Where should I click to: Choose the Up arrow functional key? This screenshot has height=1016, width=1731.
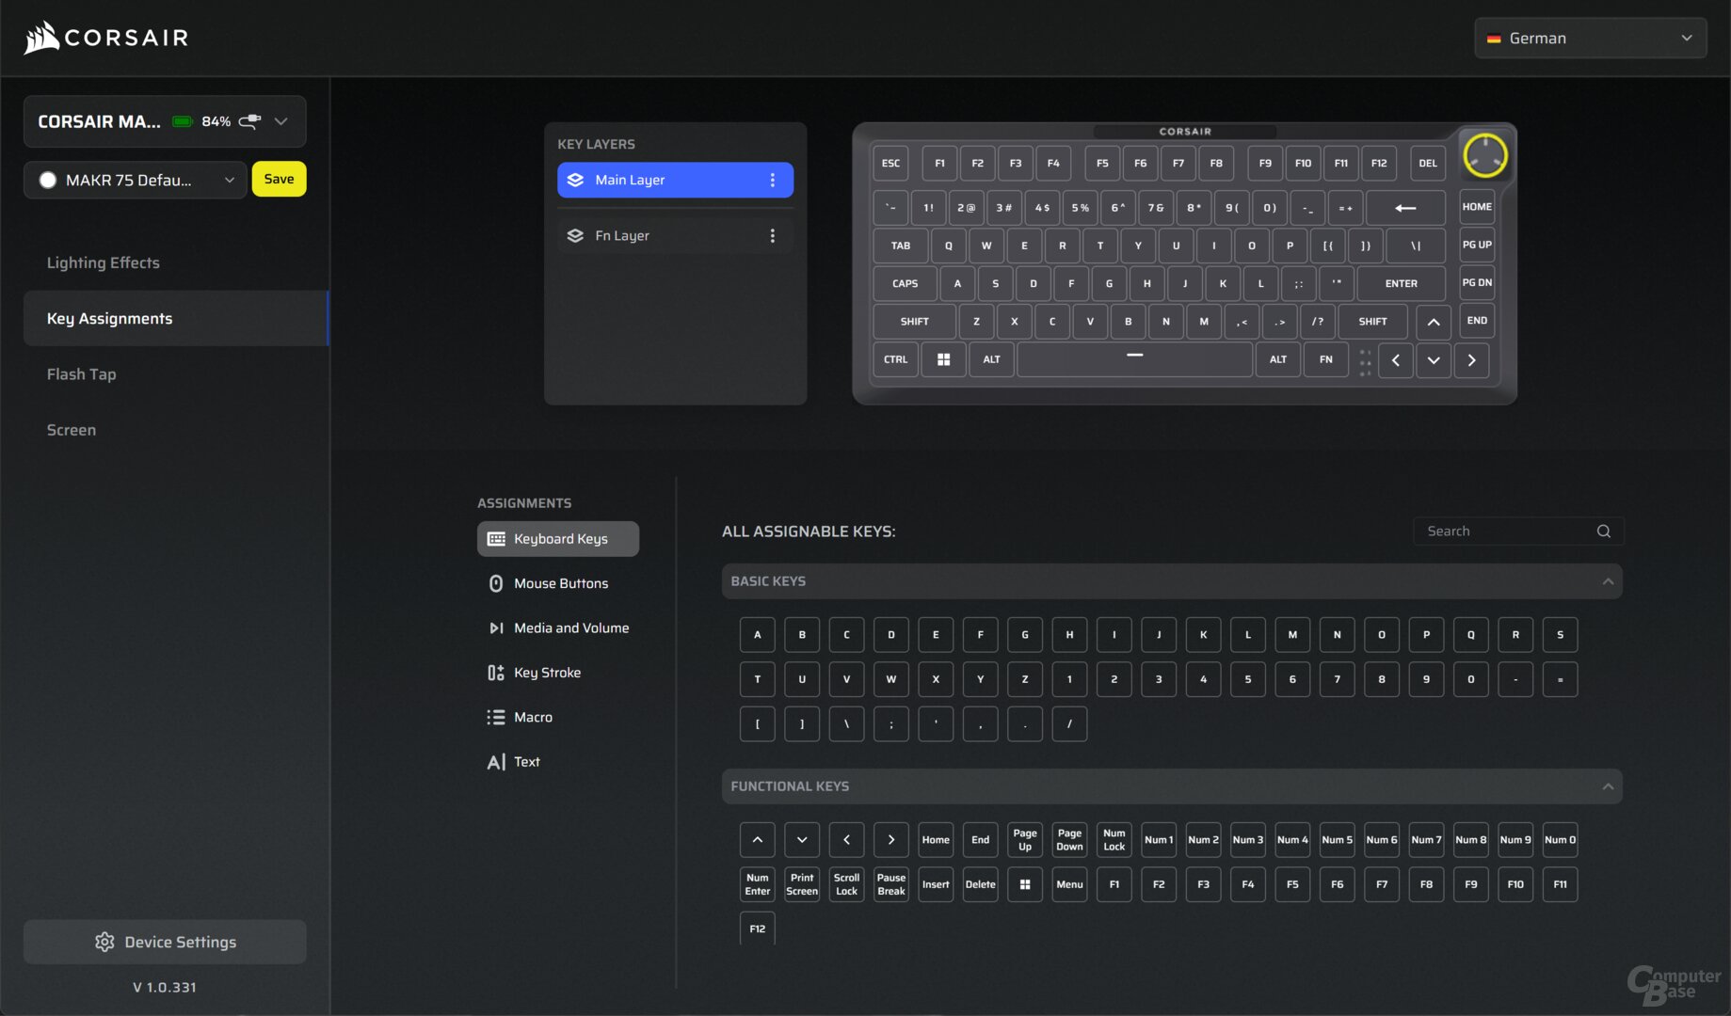(x=758, y=840)
